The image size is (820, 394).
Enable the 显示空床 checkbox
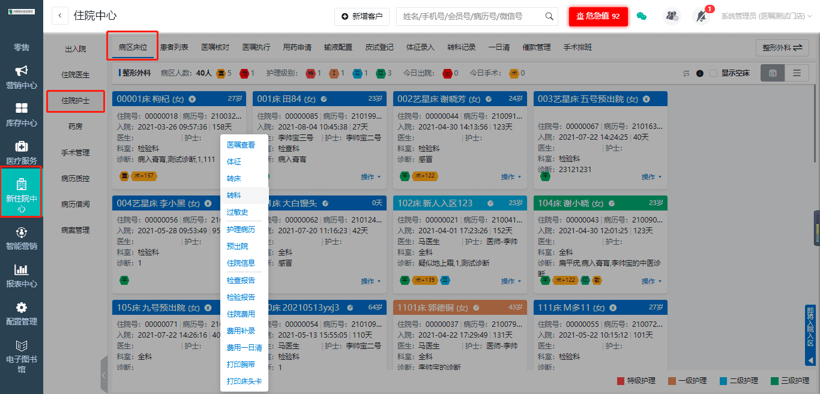713,73
